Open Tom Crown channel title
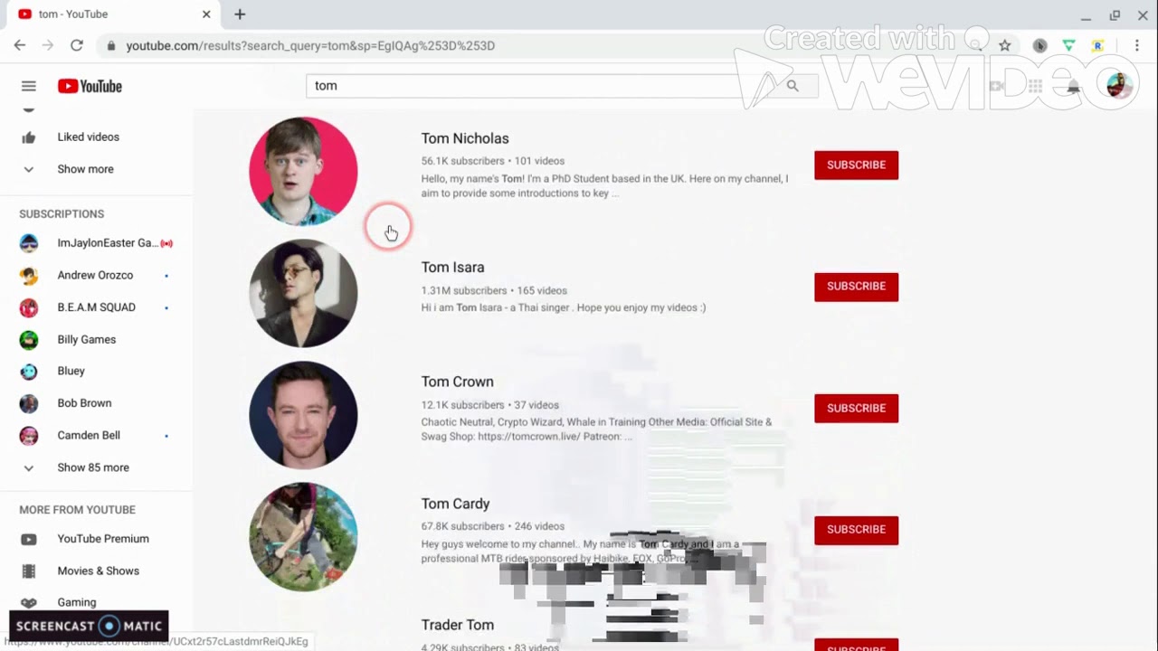The height and width of the screenshot is (651, 1158). 457,382
